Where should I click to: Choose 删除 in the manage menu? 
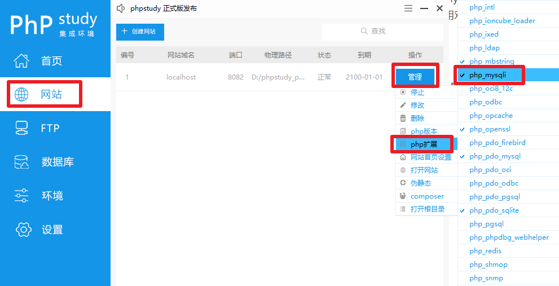point(426,118)
